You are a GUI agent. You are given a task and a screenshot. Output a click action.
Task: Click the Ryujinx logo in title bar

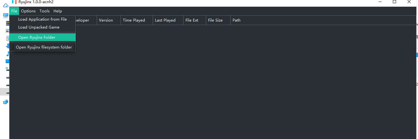pyautogui.click(x=14, y=2)
